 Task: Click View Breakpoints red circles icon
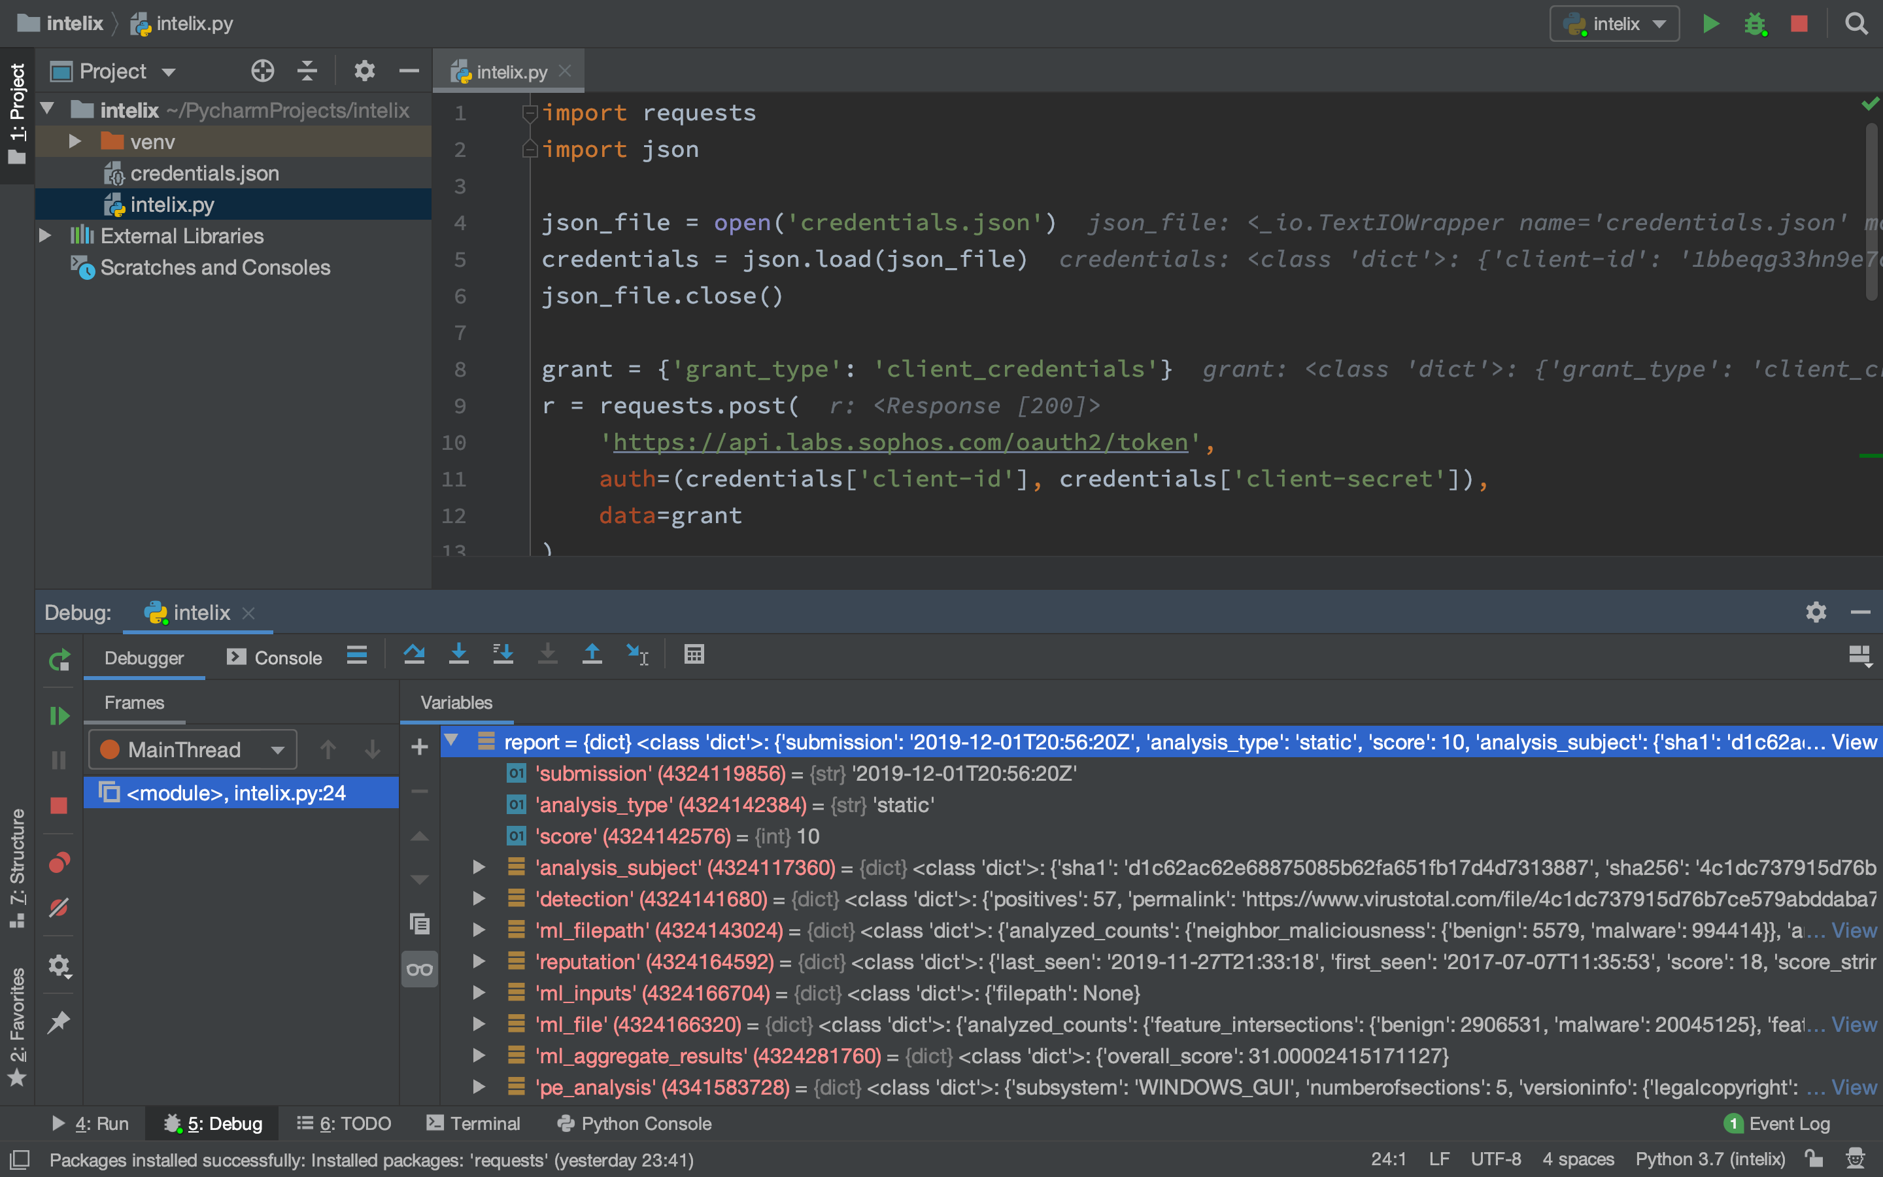59,863
